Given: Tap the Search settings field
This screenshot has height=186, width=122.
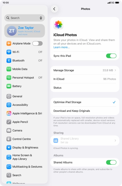Looking at the screenshot, I should pyautogui.click(x=25, y=18).
